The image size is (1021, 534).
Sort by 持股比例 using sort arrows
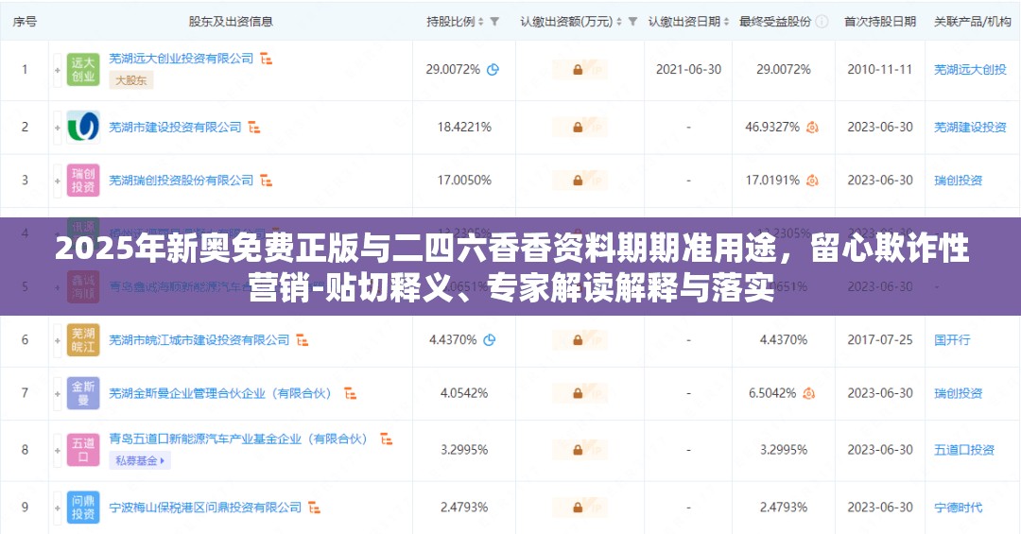[x=480, y=22]
